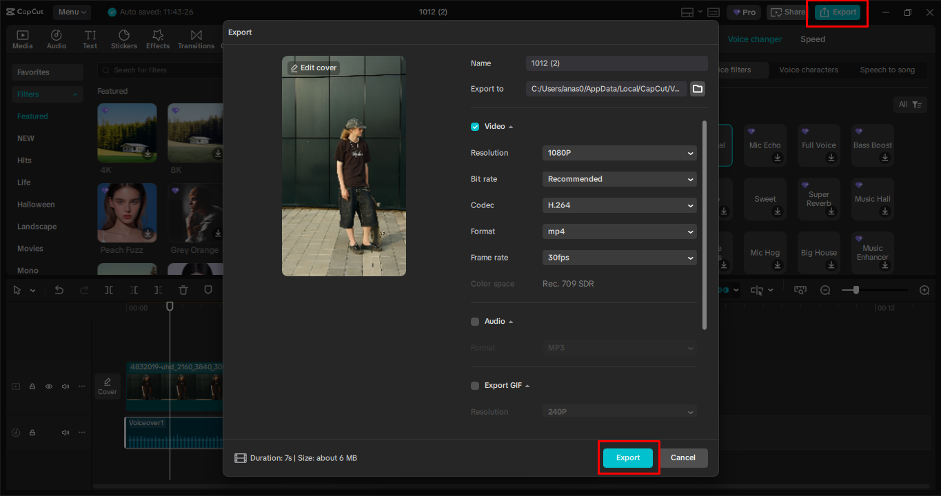Click Cancel in the Export dialog
The image size is (941, 496).
point(682,457)
